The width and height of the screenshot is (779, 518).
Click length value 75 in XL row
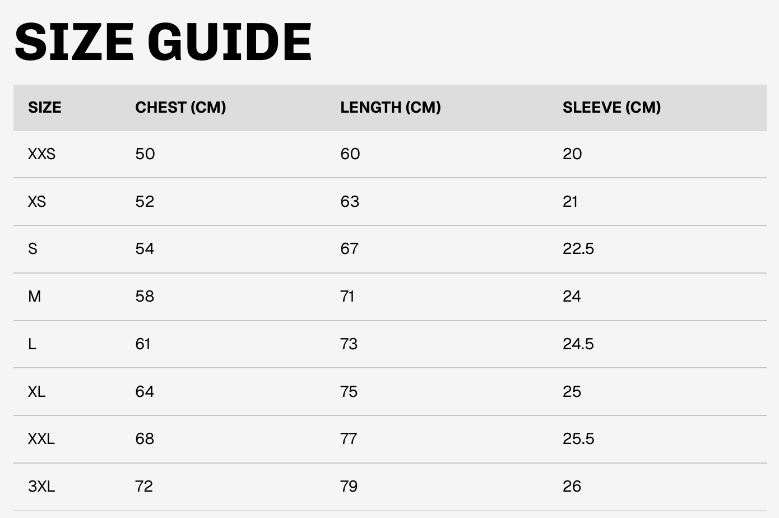349,392
